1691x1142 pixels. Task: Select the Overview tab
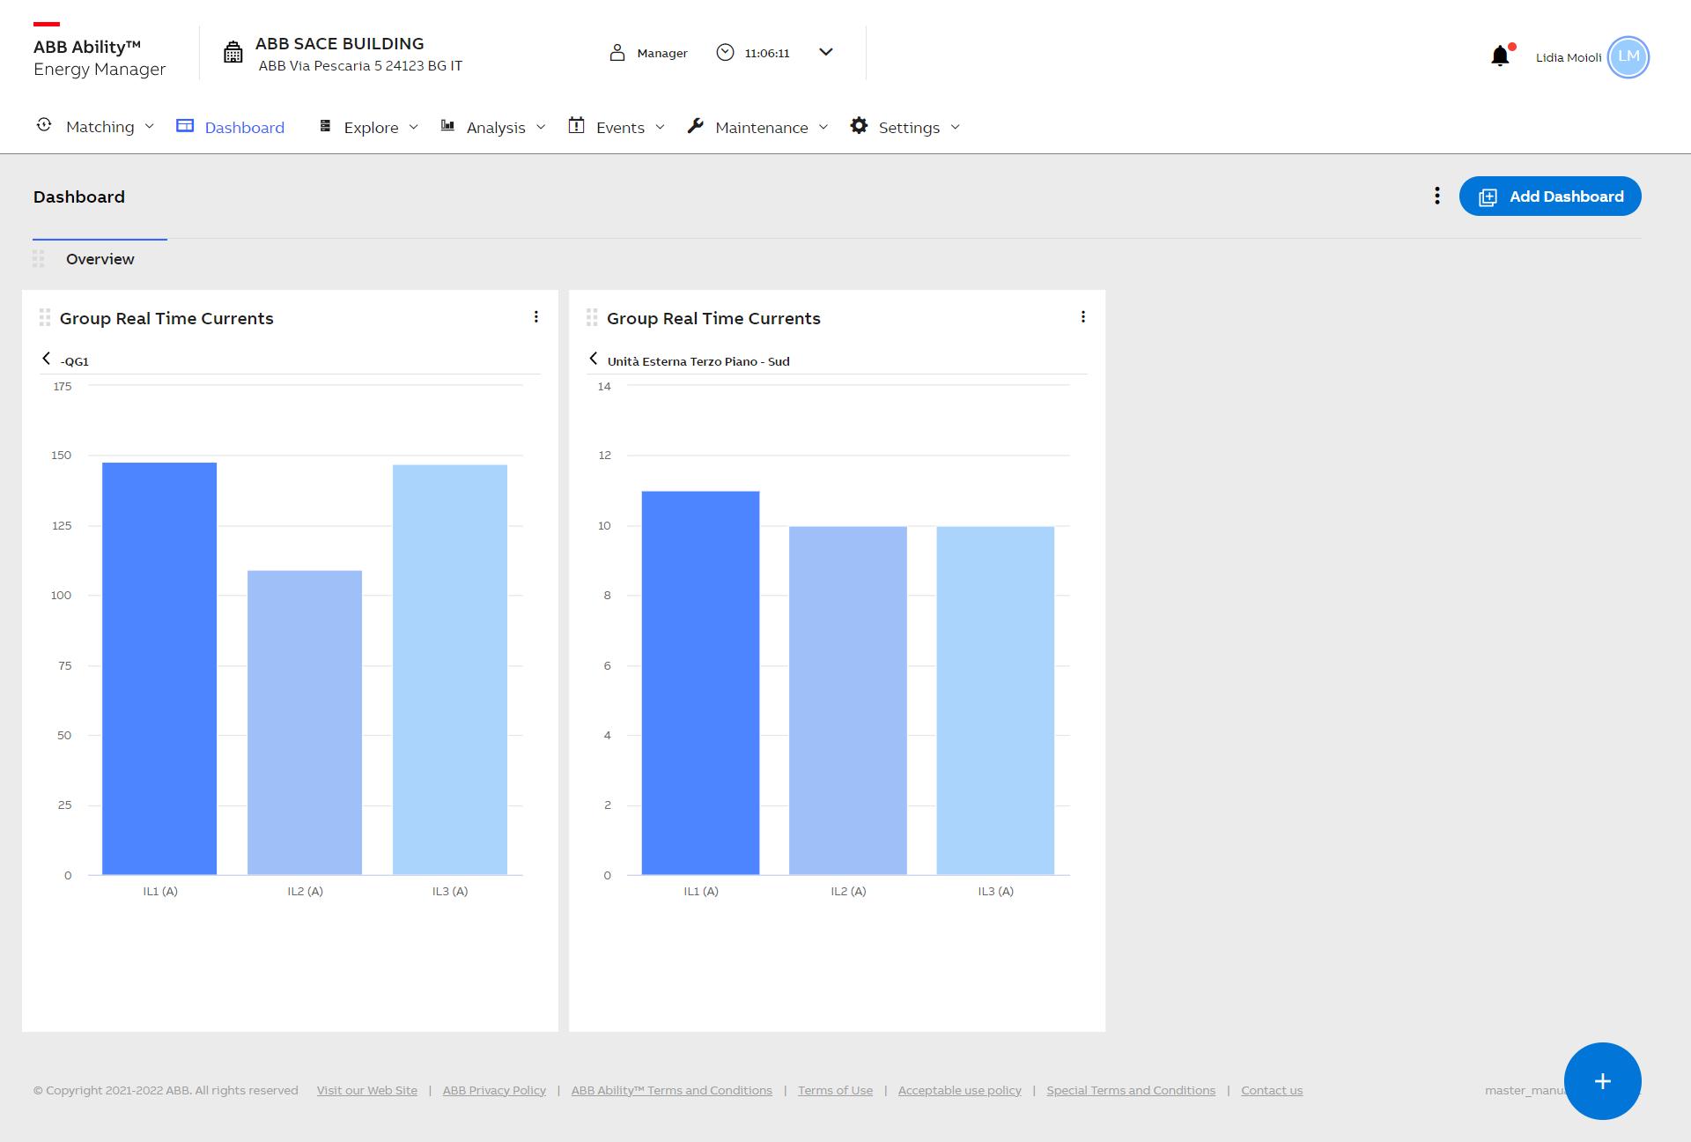(x=100, y=259)
